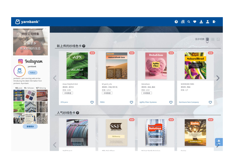Click the Asian PolyTech Knit title
Image resolution: width=234 pixels, height=168 pixels.
point(70,84)
